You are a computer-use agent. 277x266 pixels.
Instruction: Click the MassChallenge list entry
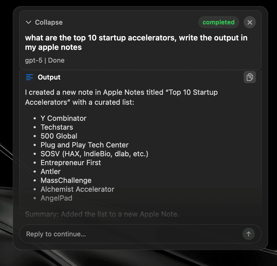pos(66,180)
